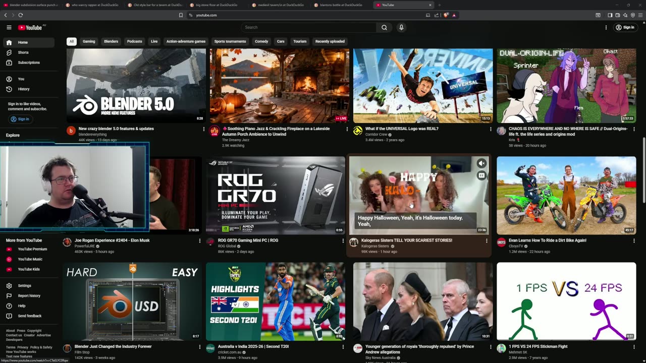Open options for UNIVERSAL Logo video
The height and width of the screenshot is (363, 646).
[491, 129]
